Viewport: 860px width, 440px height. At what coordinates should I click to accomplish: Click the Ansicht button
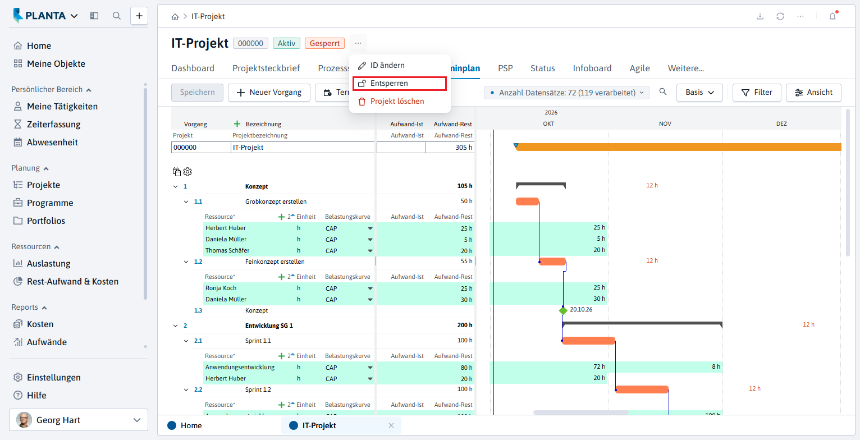pos(813,93)
